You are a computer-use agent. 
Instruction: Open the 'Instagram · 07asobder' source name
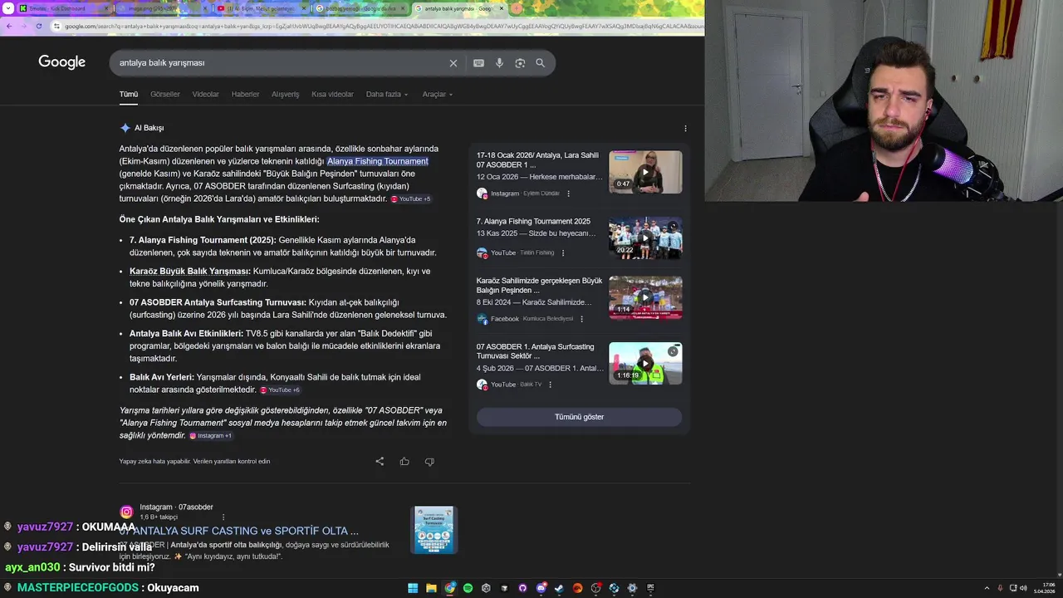point(176,507)
